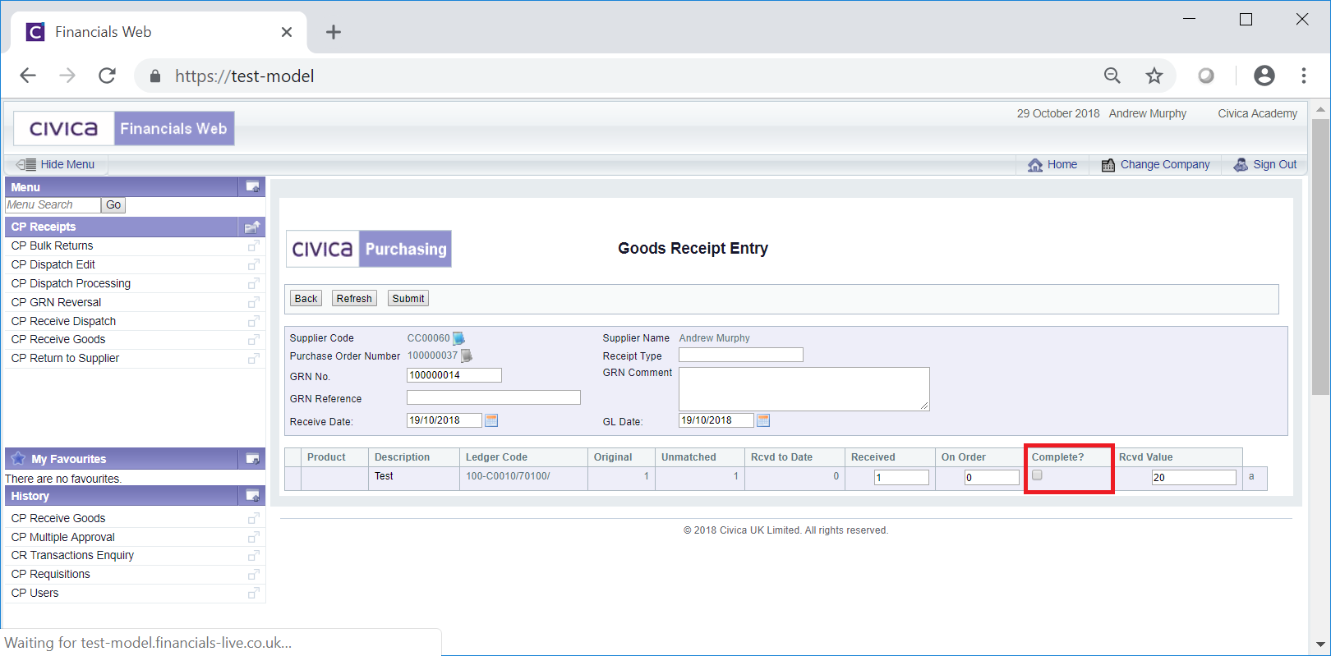Open CR Transactions Enquiry from History

tap(72, 555)
